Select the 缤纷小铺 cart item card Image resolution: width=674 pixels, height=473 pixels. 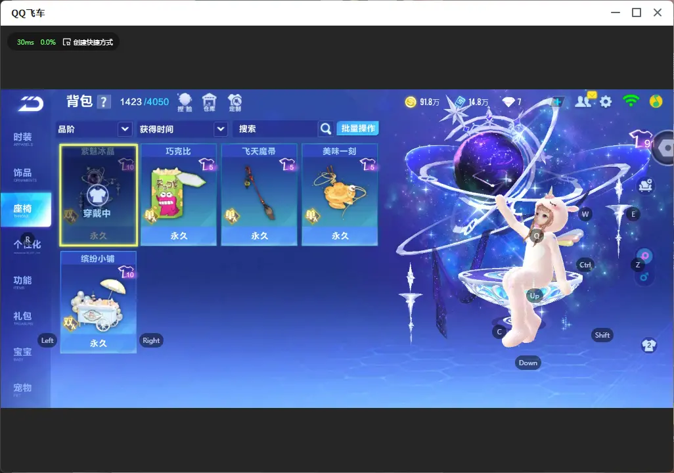tap(99, 302)
